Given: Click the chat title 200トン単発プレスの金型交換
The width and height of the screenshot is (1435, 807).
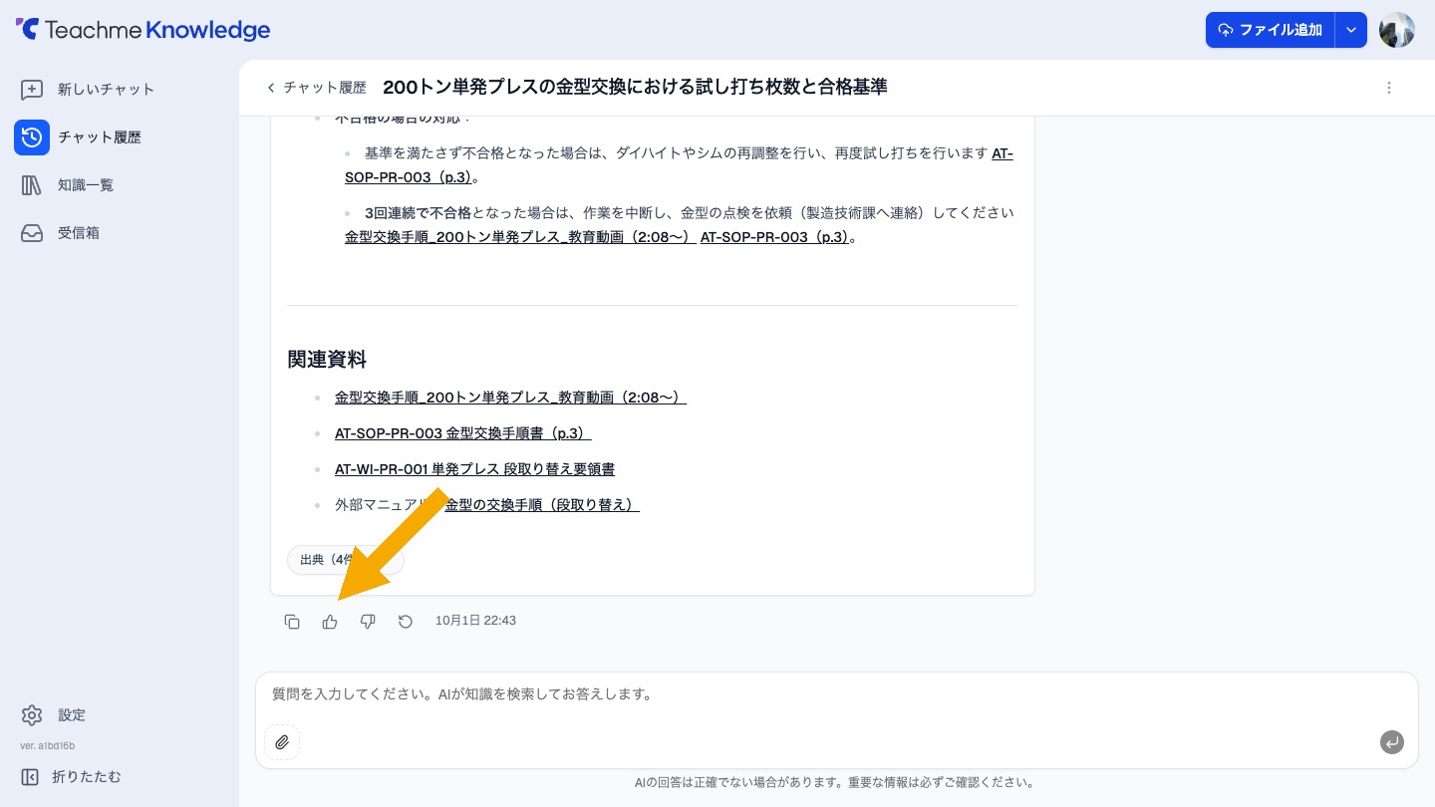Looking at the screenshot, I should [x=635, y=88].
